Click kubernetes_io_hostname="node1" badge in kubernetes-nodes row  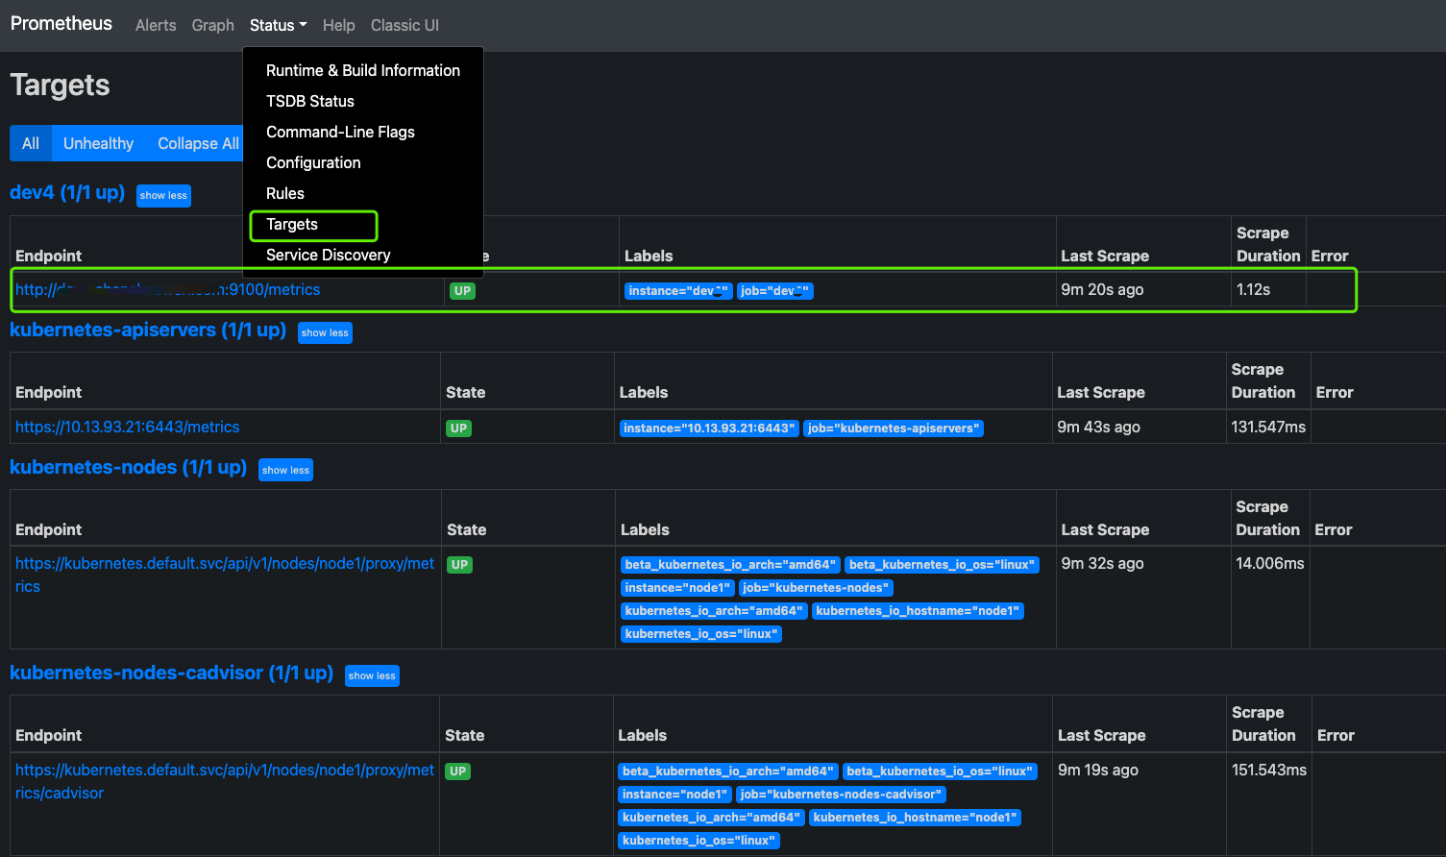tap(918, 611)
